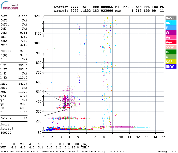Screen dimensions: 178x153
Task: Click the yF2 value 57.1
Action: (x=24, y=96)
